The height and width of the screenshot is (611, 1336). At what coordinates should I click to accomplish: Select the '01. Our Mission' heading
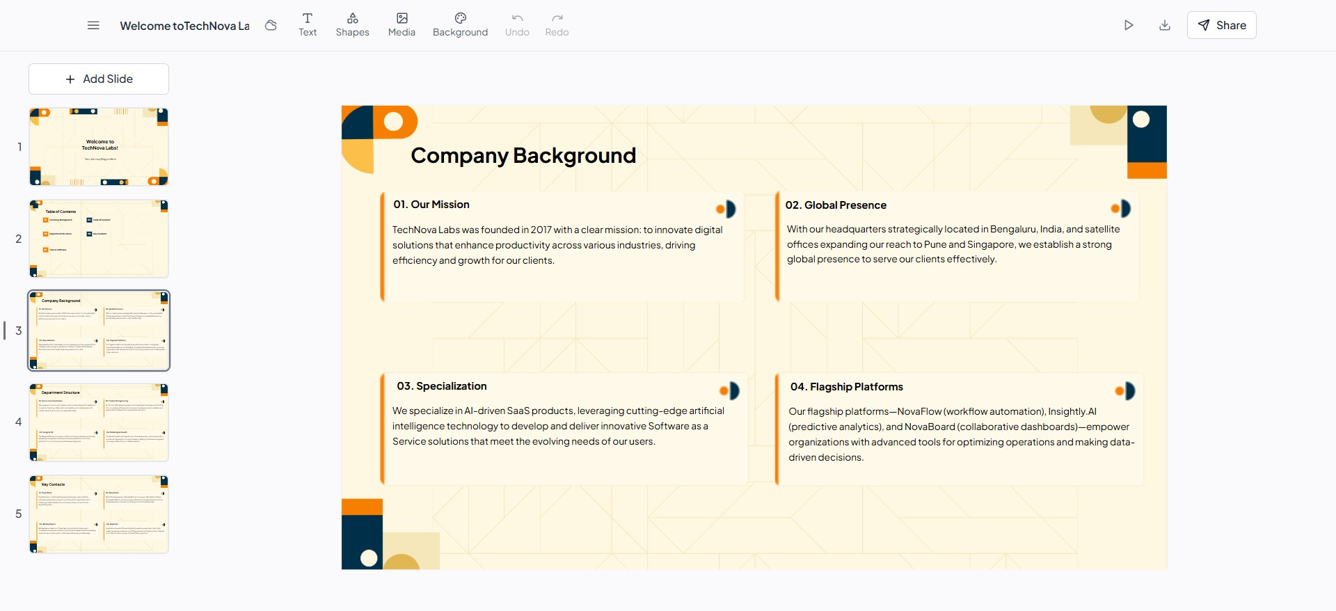click(431, 205)
